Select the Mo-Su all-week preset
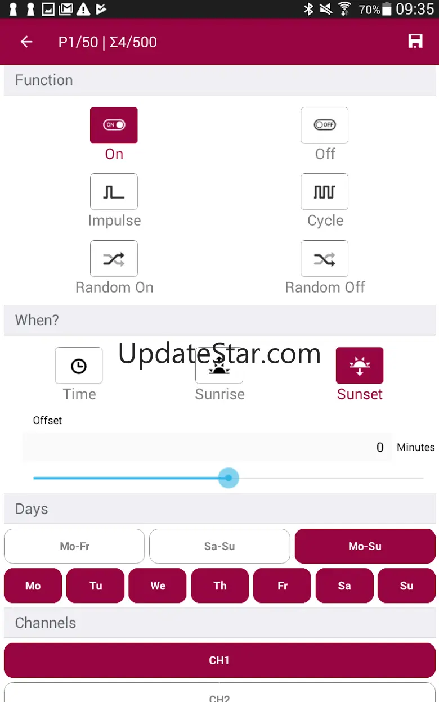439x702 pixels. (x=365, y=546)
